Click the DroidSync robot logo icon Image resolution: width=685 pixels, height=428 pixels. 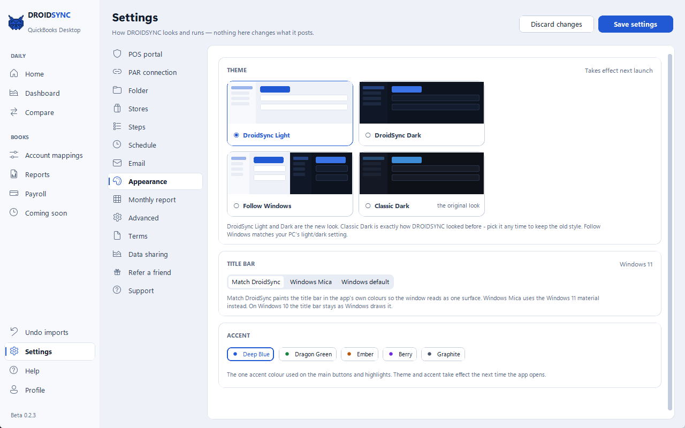point(16,22)
